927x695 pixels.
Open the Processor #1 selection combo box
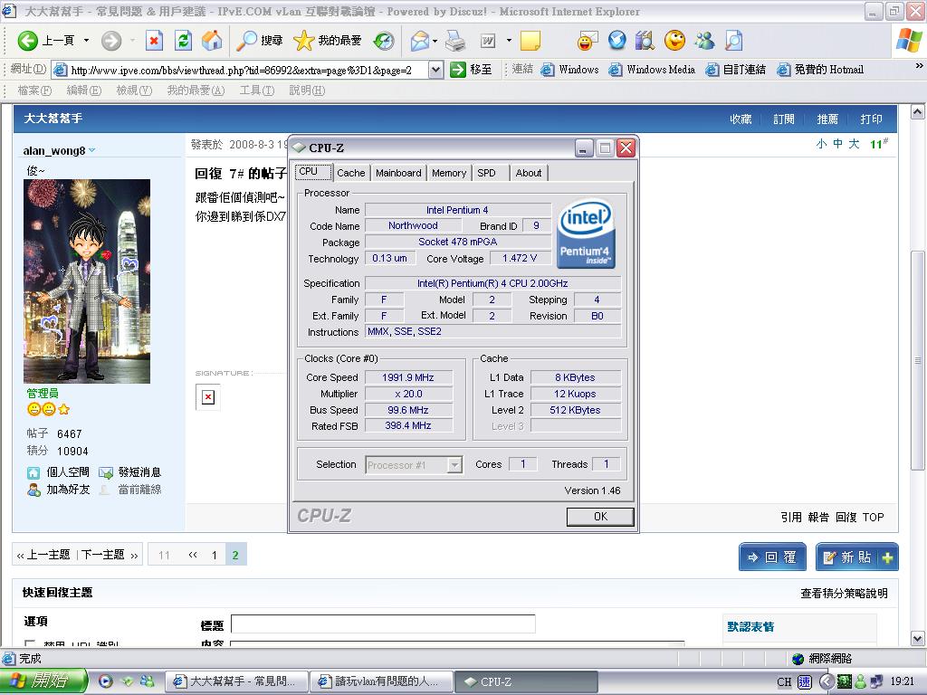[415, 465]
